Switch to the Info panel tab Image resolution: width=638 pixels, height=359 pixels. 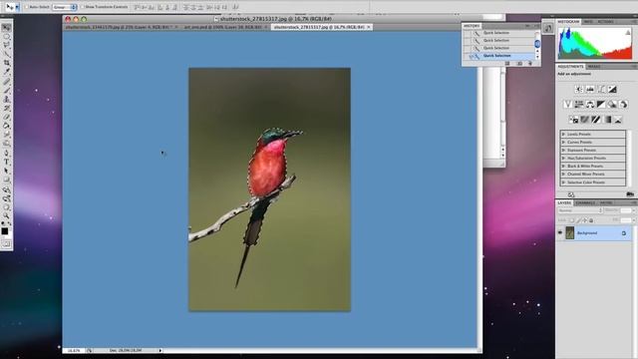click(x=588, y=22)
